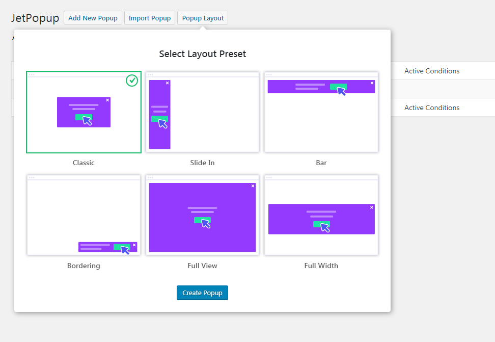Toggle the Popup Layout dropdown panel
This screenshot has height=342, width=495.
pos(203,18)
